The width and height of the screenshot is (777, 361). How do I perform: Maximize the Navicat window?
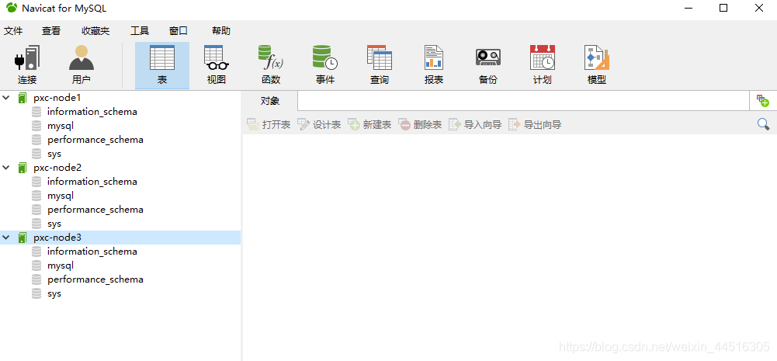click(x=723, y=8)
